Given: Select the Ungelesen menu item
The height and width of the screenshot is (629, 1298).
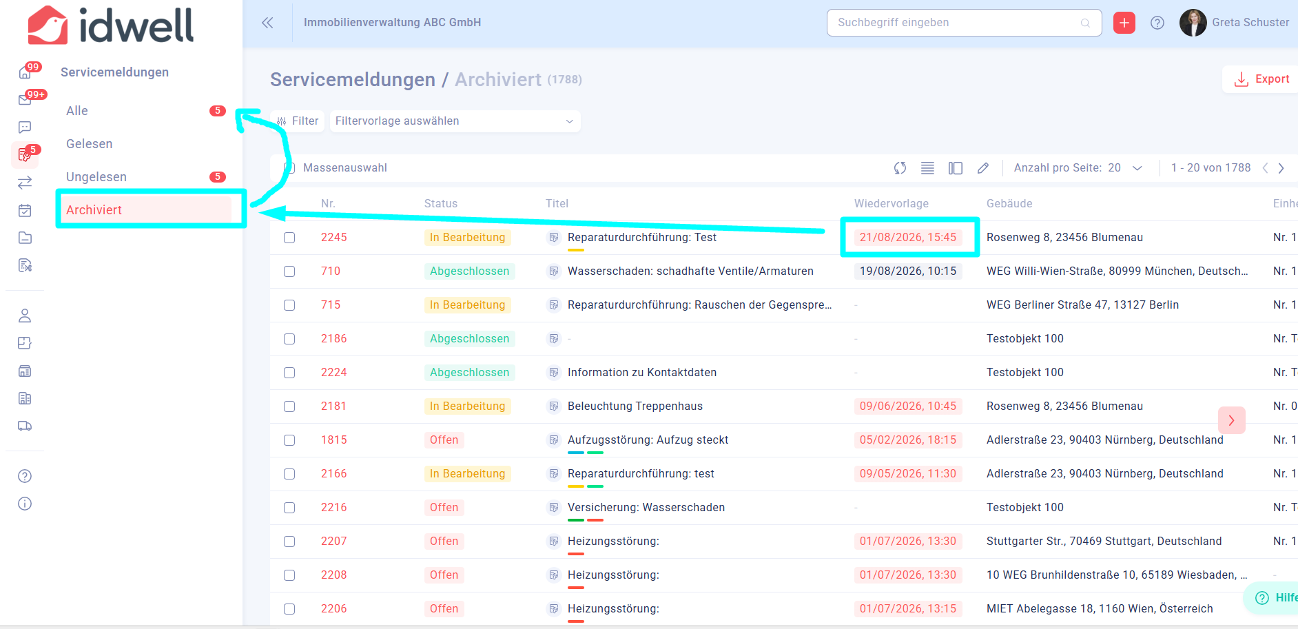Looking at the screenshot, I should [96, 177].
